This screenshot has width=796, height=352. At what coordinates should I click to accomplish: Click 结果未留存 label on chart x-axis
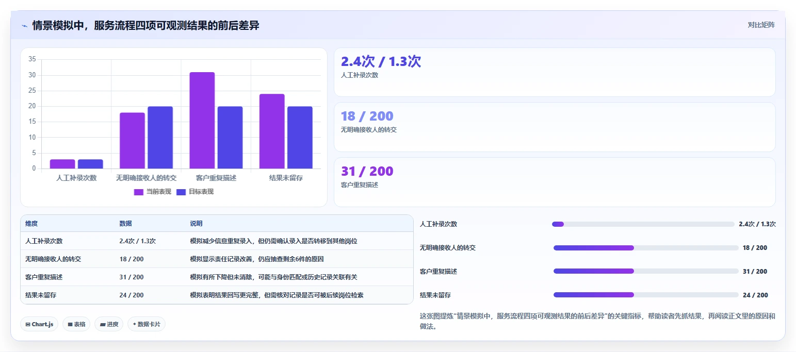coord(286,178)
